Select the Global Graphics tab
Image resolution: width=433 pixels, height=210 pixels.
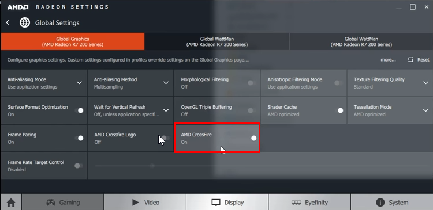[x=73, y=41]
